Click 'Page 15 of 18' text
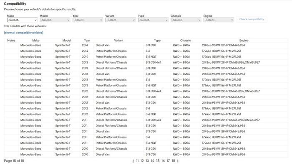The height and width of the screenshot is (166, 292). click(x=14, y=161)
